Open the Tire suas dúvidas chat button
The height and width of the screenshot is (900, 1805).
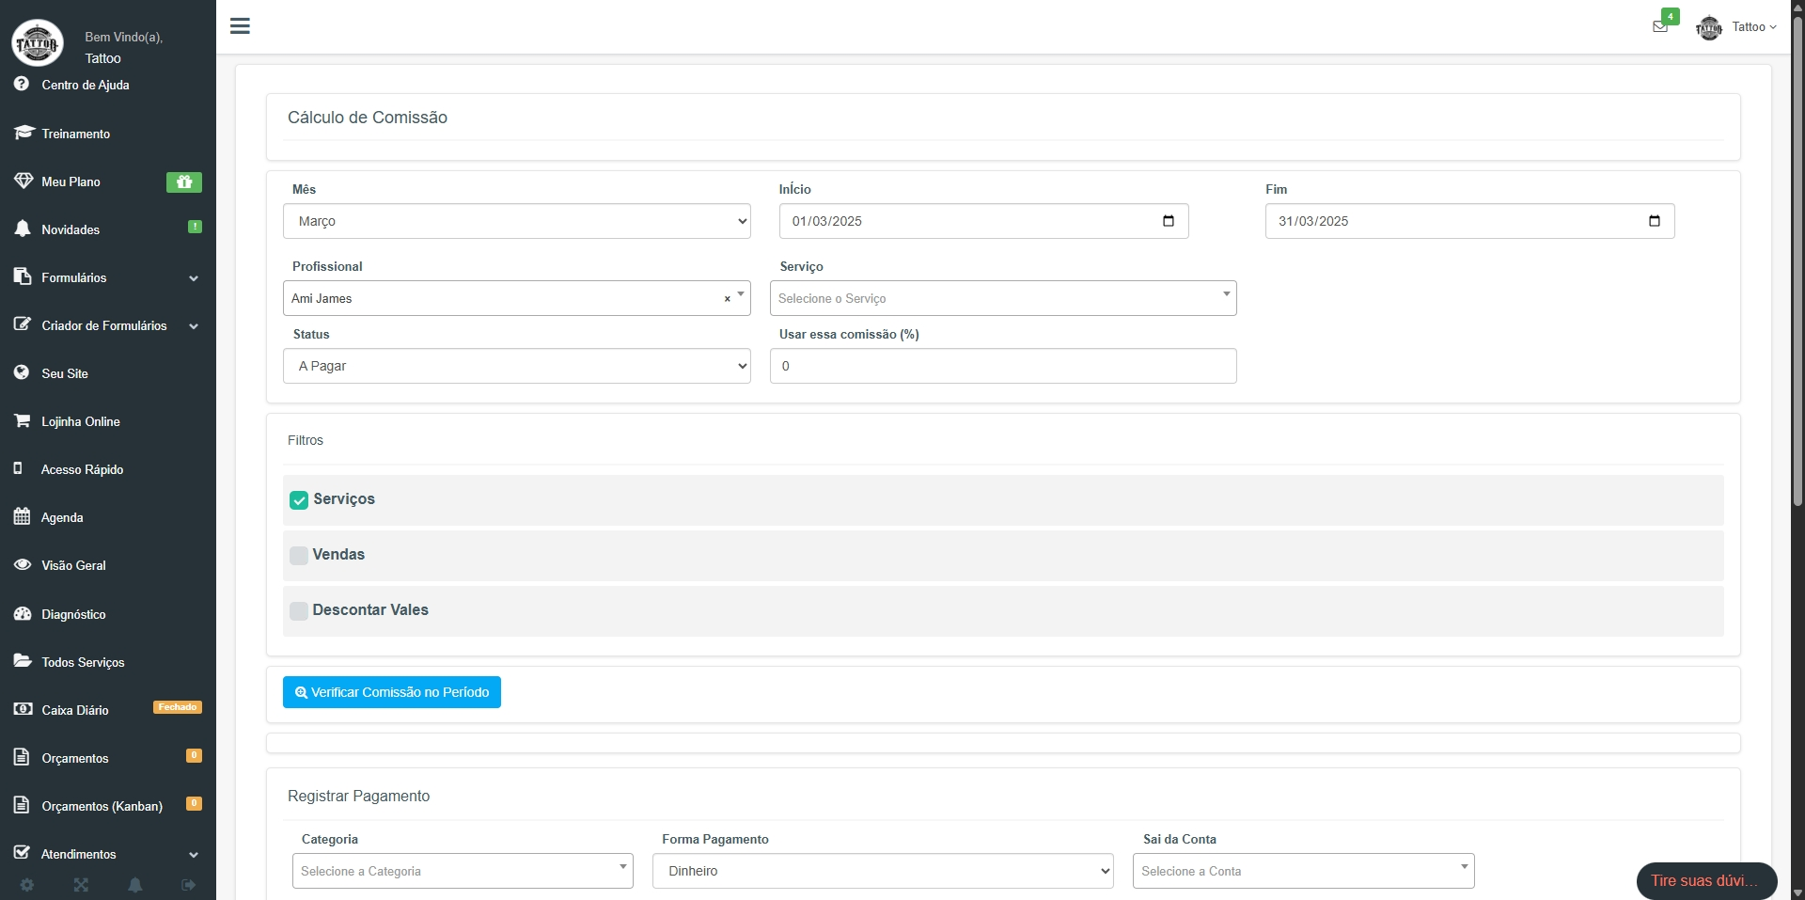point(1706,881)
